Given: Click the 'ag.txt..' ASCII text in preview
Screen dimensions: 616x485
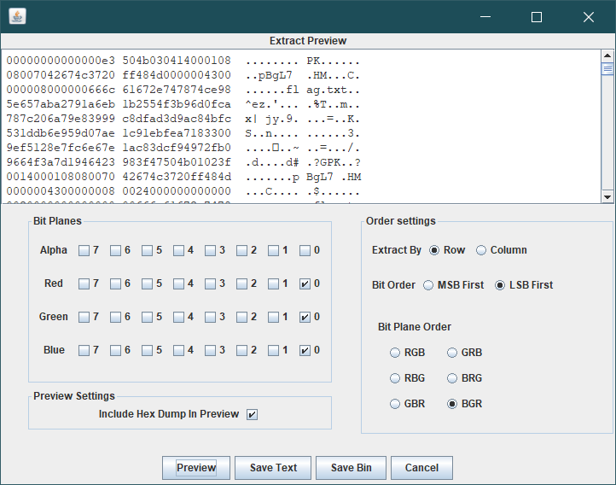Looking at the screenshot, I should [x=333, y=90].
